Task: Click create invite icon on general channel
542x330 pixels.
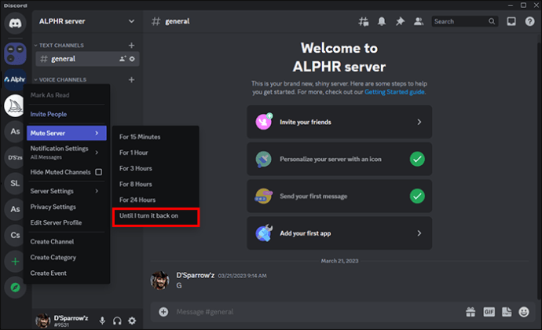Action: pyautogui.click(x=123, y=59)
